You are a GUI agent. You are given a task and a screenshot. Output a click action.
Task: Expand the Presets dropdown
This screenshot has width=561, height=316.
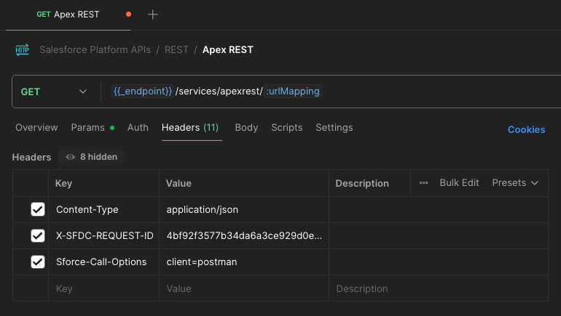(x=515, y=183)
